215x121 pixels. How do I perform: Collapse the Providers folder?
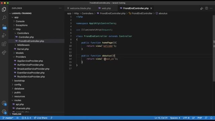(21, 57)
